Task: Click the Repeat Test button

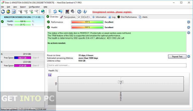Action: click(177, 57)
